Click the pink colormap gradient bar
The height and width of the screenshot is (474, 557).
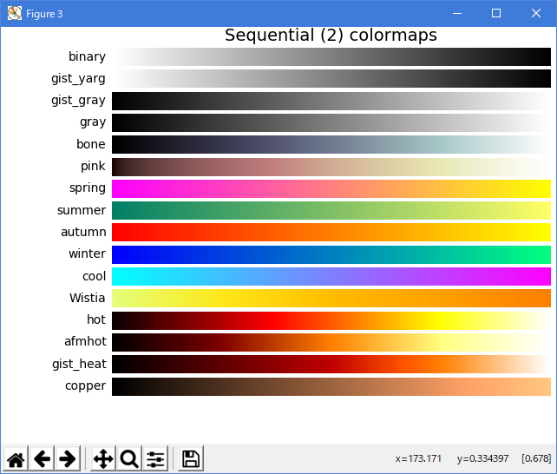[331, 167]
